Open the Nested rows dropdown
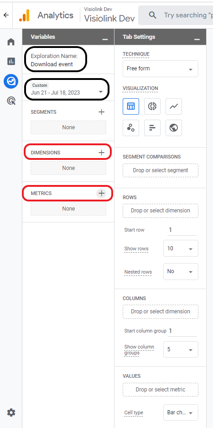 tap(181, 272)
